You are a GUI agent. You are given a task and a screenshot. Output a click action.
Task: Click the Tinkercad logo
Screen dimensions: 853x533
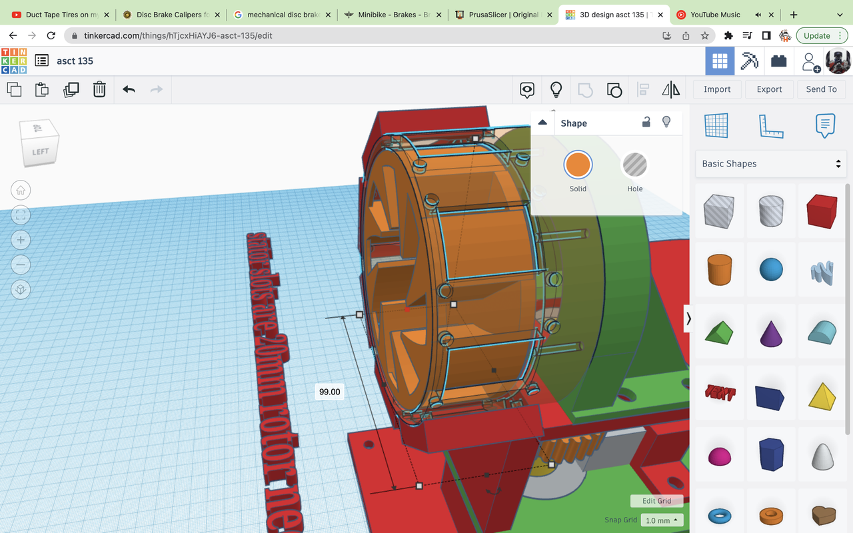click(x=14, y=61)
